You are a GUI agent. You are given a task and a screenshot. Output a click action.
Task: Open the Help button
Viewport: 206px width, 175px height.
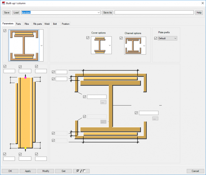click(x=199, y=13)
